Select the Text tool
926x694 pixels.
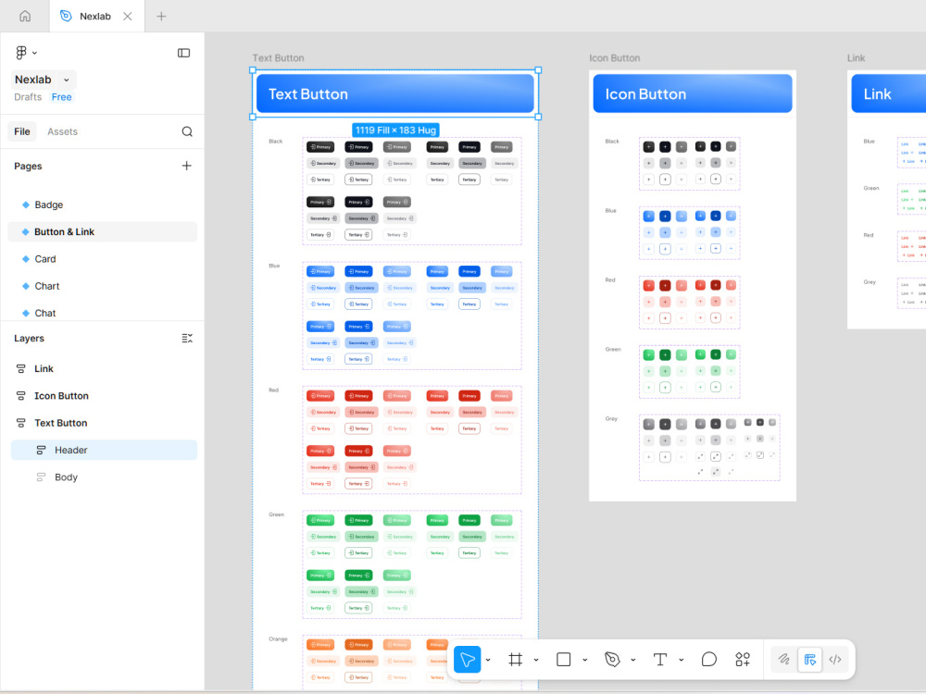coord(660,659)
